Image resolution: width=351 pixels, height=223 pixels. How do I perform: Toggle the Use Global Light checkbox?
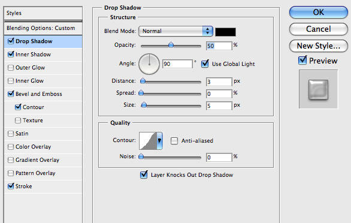click(x=205, y=64)
